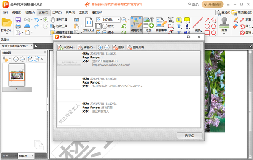Expand the Stamp dropdown arrow

click(x=224, y=34)
